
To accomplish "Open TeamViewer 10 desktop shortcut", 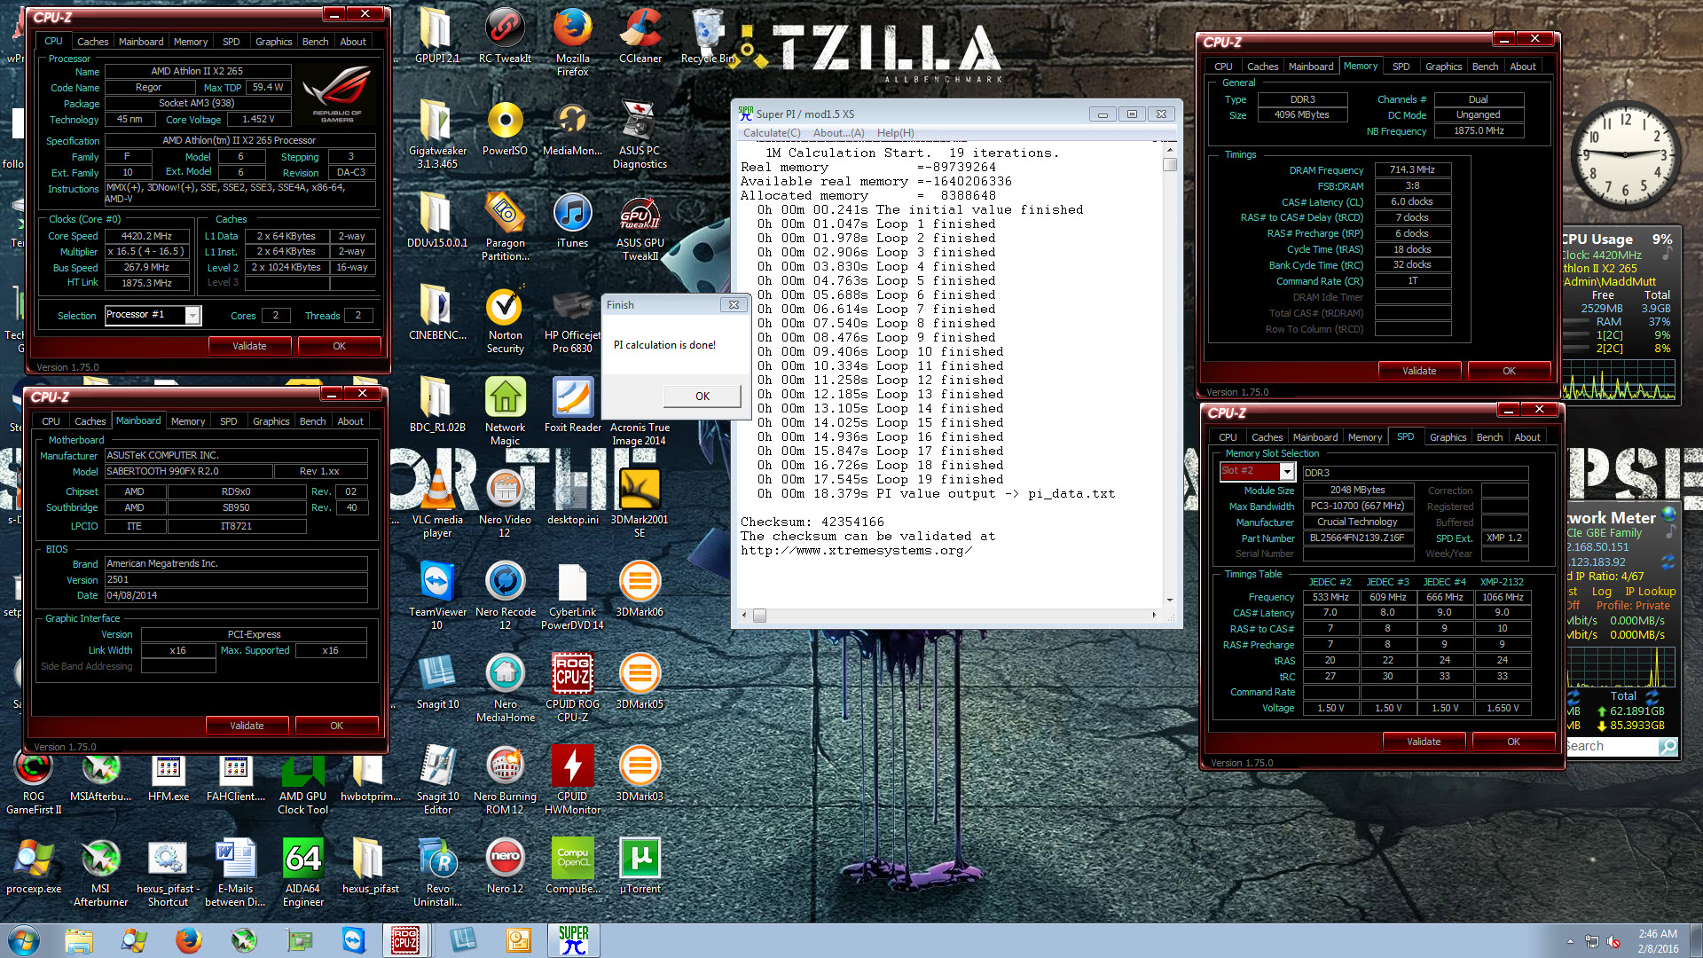I will coord(436,595).
